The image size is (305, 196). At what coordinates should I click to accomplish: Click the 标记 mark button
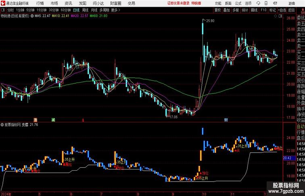(272, 10)
